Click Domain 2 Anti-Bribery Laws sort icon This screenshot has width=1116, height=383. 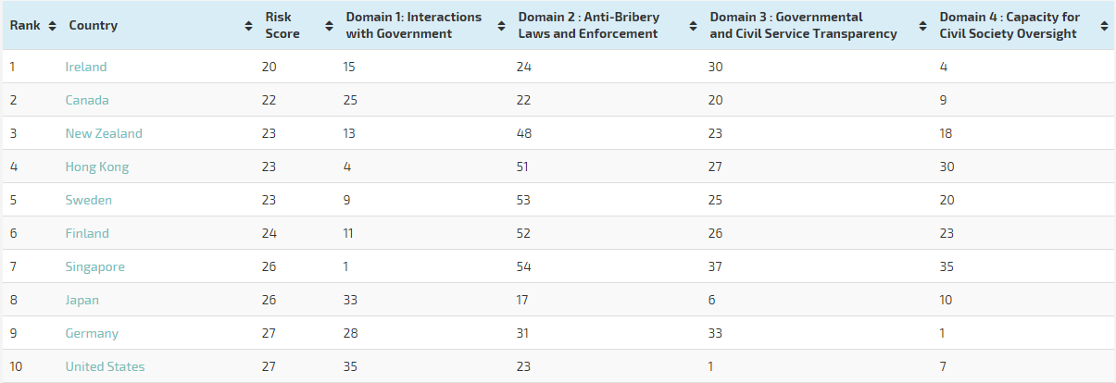click(693, 26)
